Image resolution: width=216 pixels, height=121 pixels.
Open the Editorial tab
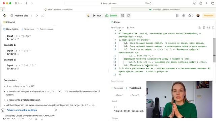click(x=9, y=22)
